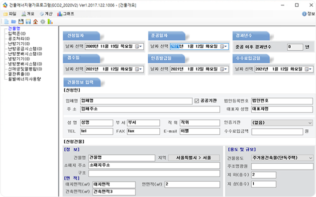Click the blue floppy disk save-as icon
316x197 pixels.
[28, 21]
